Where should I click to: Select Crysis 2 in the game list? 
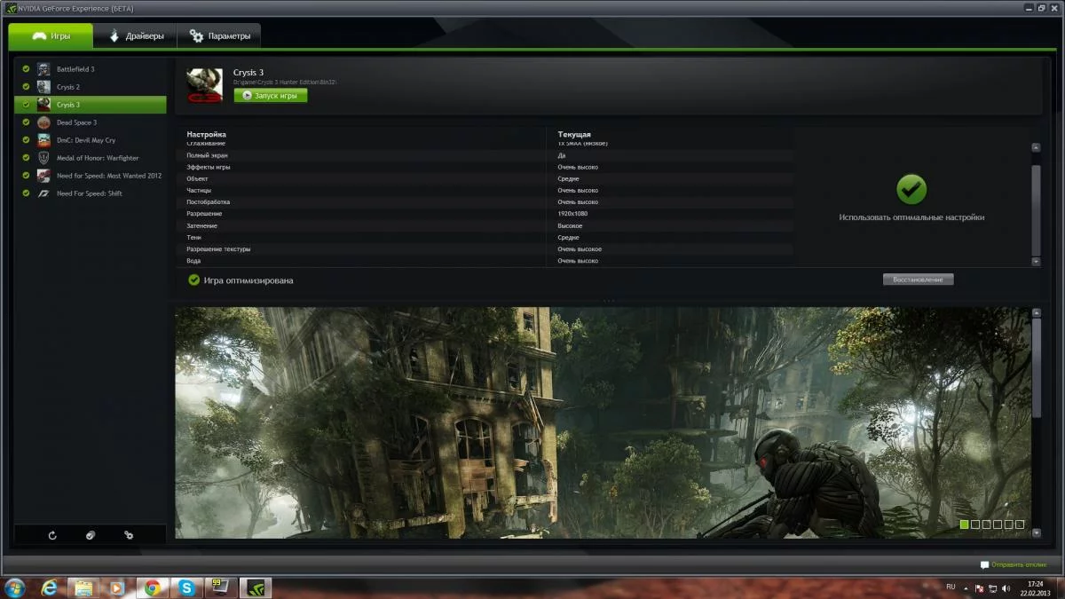91,87
